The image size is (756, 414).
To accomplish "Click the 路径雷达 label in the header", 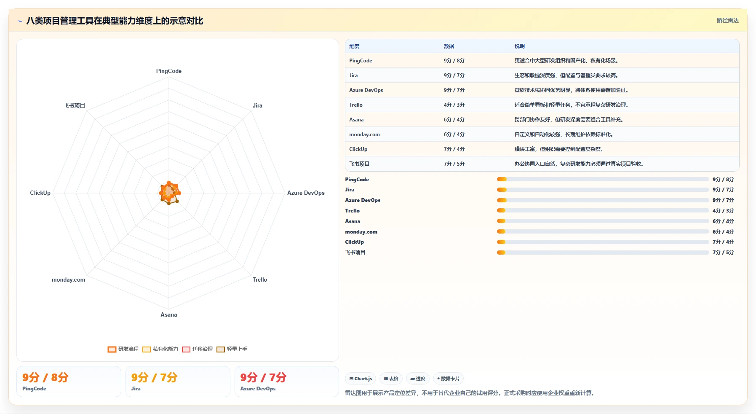I will [x=727, y=20].
